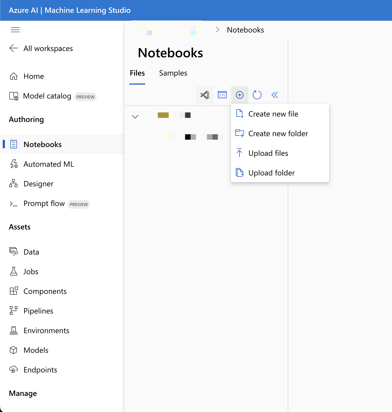Image resolution: width=392 pixels, height=412 pixels.
Task: Click the Components blocks icon
Action: [x=14, y=291]
